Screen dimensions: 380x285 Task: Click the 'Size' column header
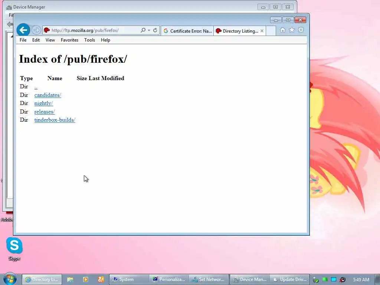point(82,78)
